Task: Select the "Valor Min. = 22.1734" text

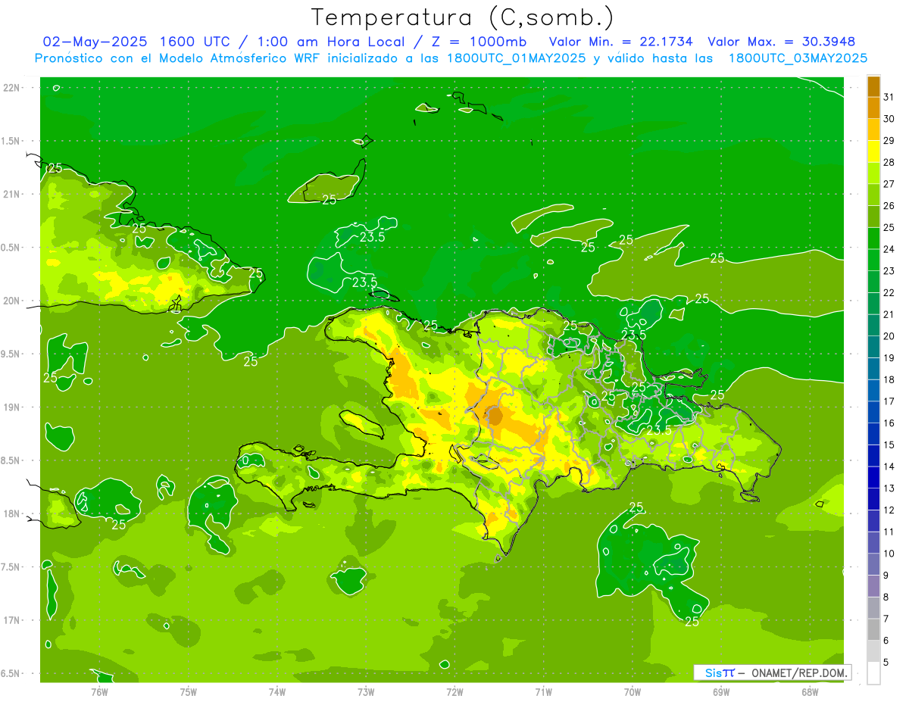Action: coord(621,42)
